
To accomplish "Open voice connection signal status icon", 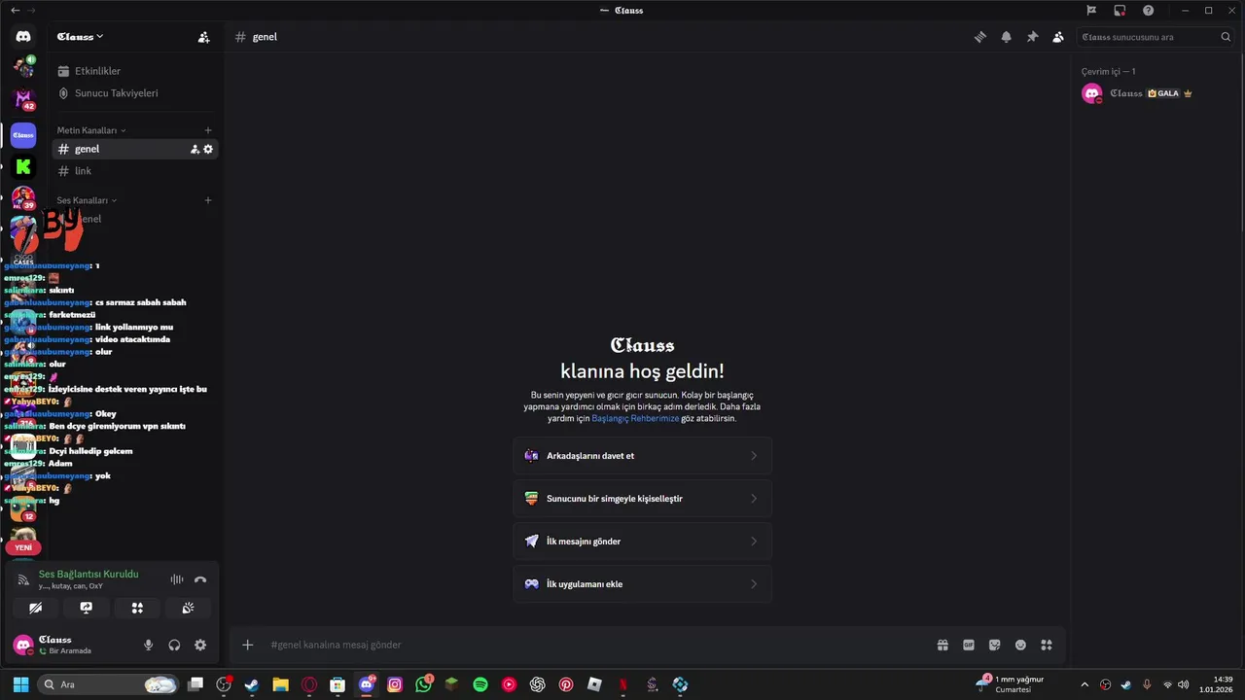I will pos(23,579).
